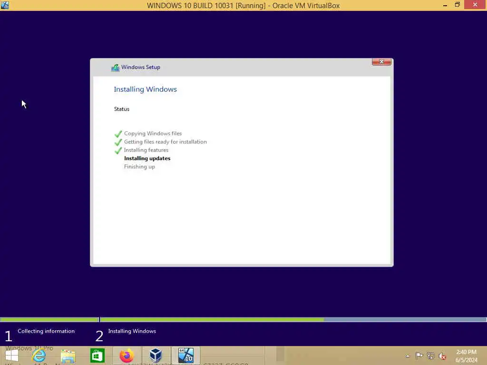Screen dimensions: 487x365
Task: Click the 'Status' label
Action: pyautogui.click(x=122, y=109)
